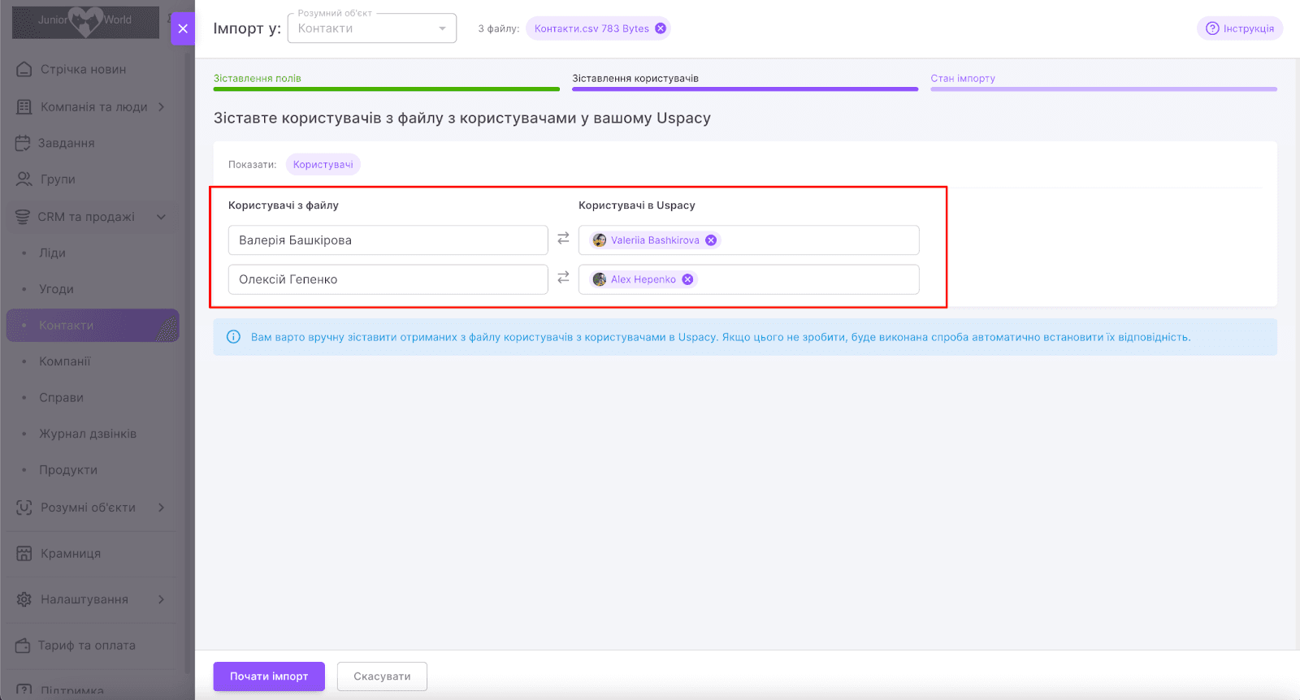Image resolution: width=1300 pixels, height=700 pixels.
Task: Click the Розумні об'єкти icon
Action: (x=24, y=508)
